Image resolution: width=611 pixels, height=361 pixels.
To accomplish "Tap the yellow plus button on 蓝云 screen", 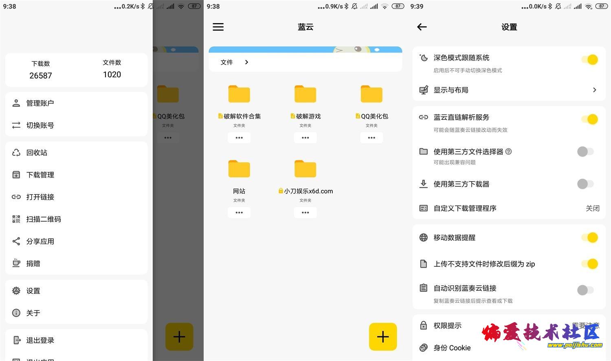I will (383, 337).
